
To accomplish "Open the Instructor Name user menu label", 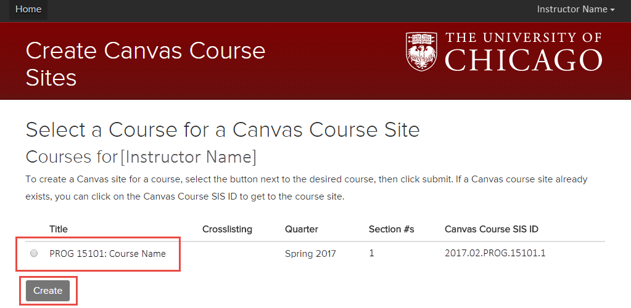I will pos(572,9).
